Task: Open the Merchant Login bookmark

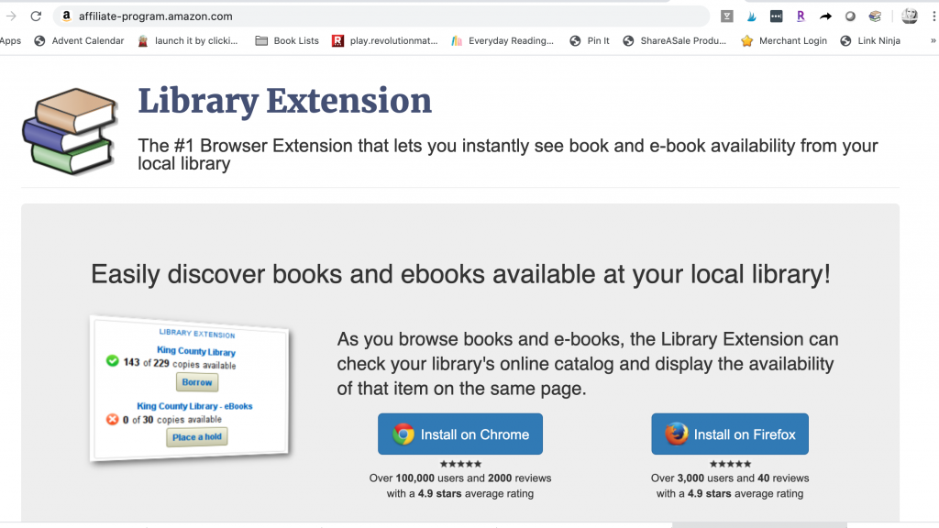Action: pyautogui.click(x=784, y=40)
